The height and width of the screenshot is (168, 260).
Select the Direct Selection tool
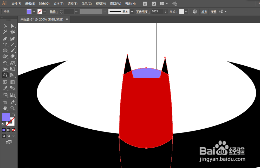(12, 26)
